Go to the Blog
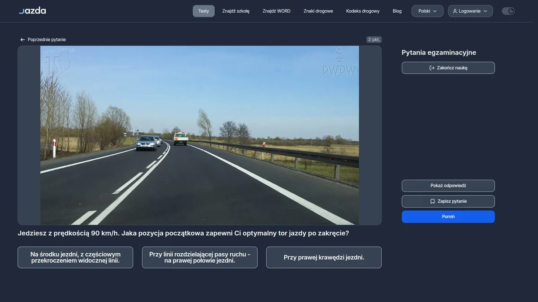This screenshot has width=538, height=302. 397,11
